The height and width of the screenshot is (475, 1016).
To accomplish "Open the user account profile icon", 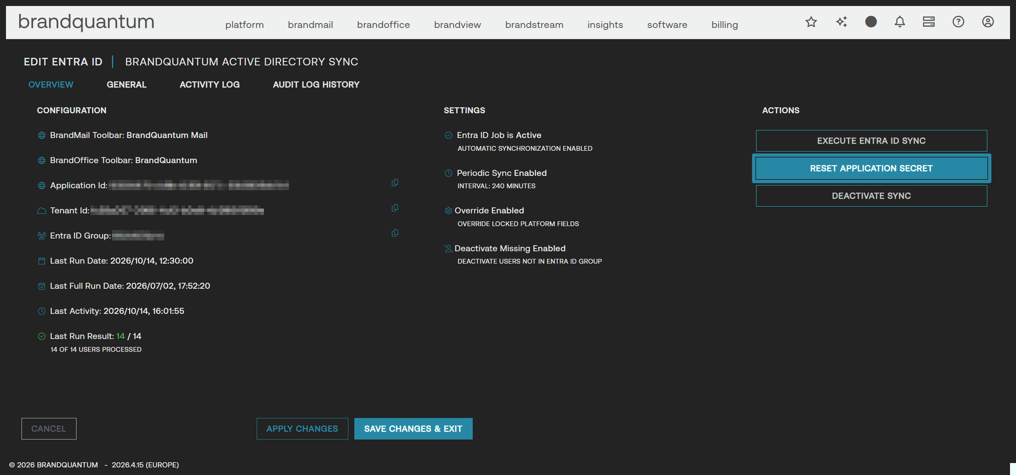I will click(988, 22).
